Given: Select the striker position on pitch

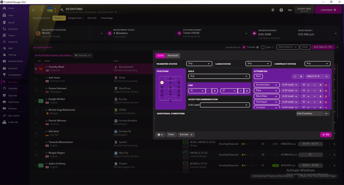Looking at the screenshot, I should coord(170,78).
